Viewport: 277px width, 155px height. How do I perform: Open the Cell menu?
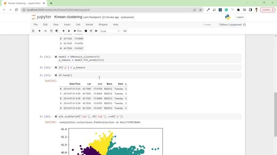[78, 25]
